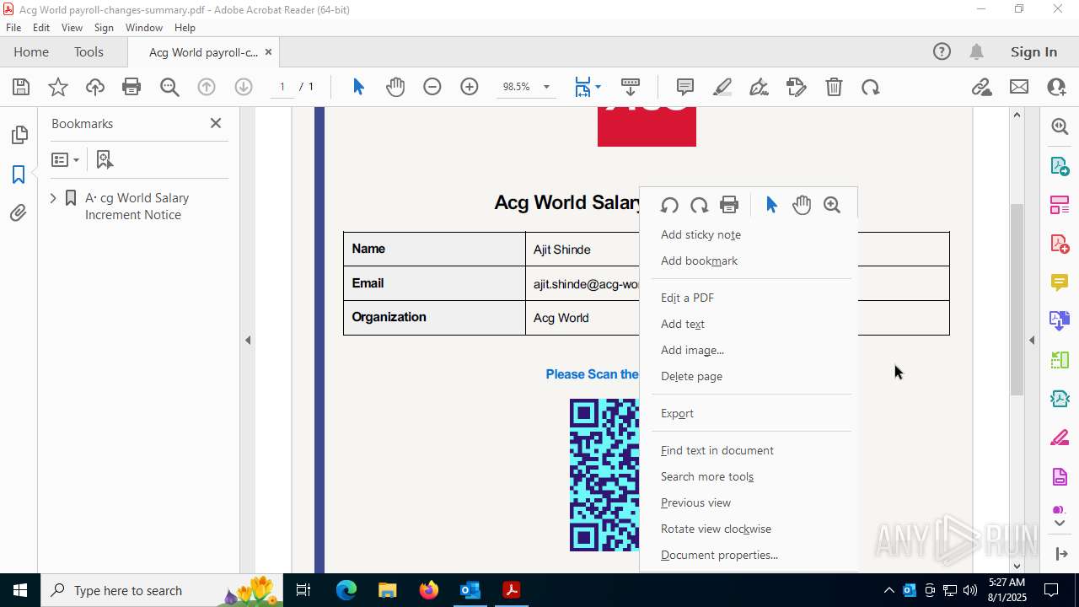1079x607 pixels.
Task: Open Outlook from the Windows taskbar
Action: pos(470,590)
